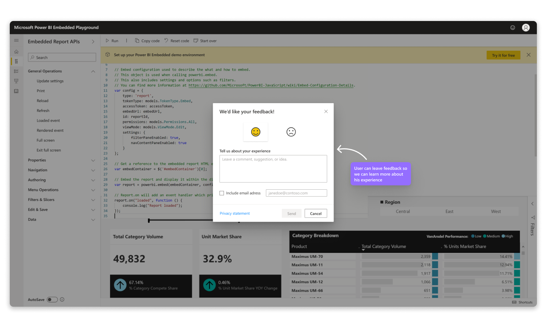This screenshot has height=328, width=547.
Task: Select Exit full screen in sidebar
Action: (48, 150)
